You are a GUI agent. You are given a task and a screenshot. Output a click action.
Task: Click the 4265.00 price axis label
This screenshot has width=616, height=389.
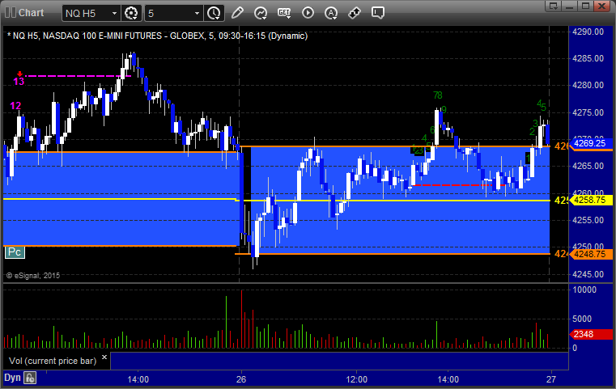pos(588,166)
